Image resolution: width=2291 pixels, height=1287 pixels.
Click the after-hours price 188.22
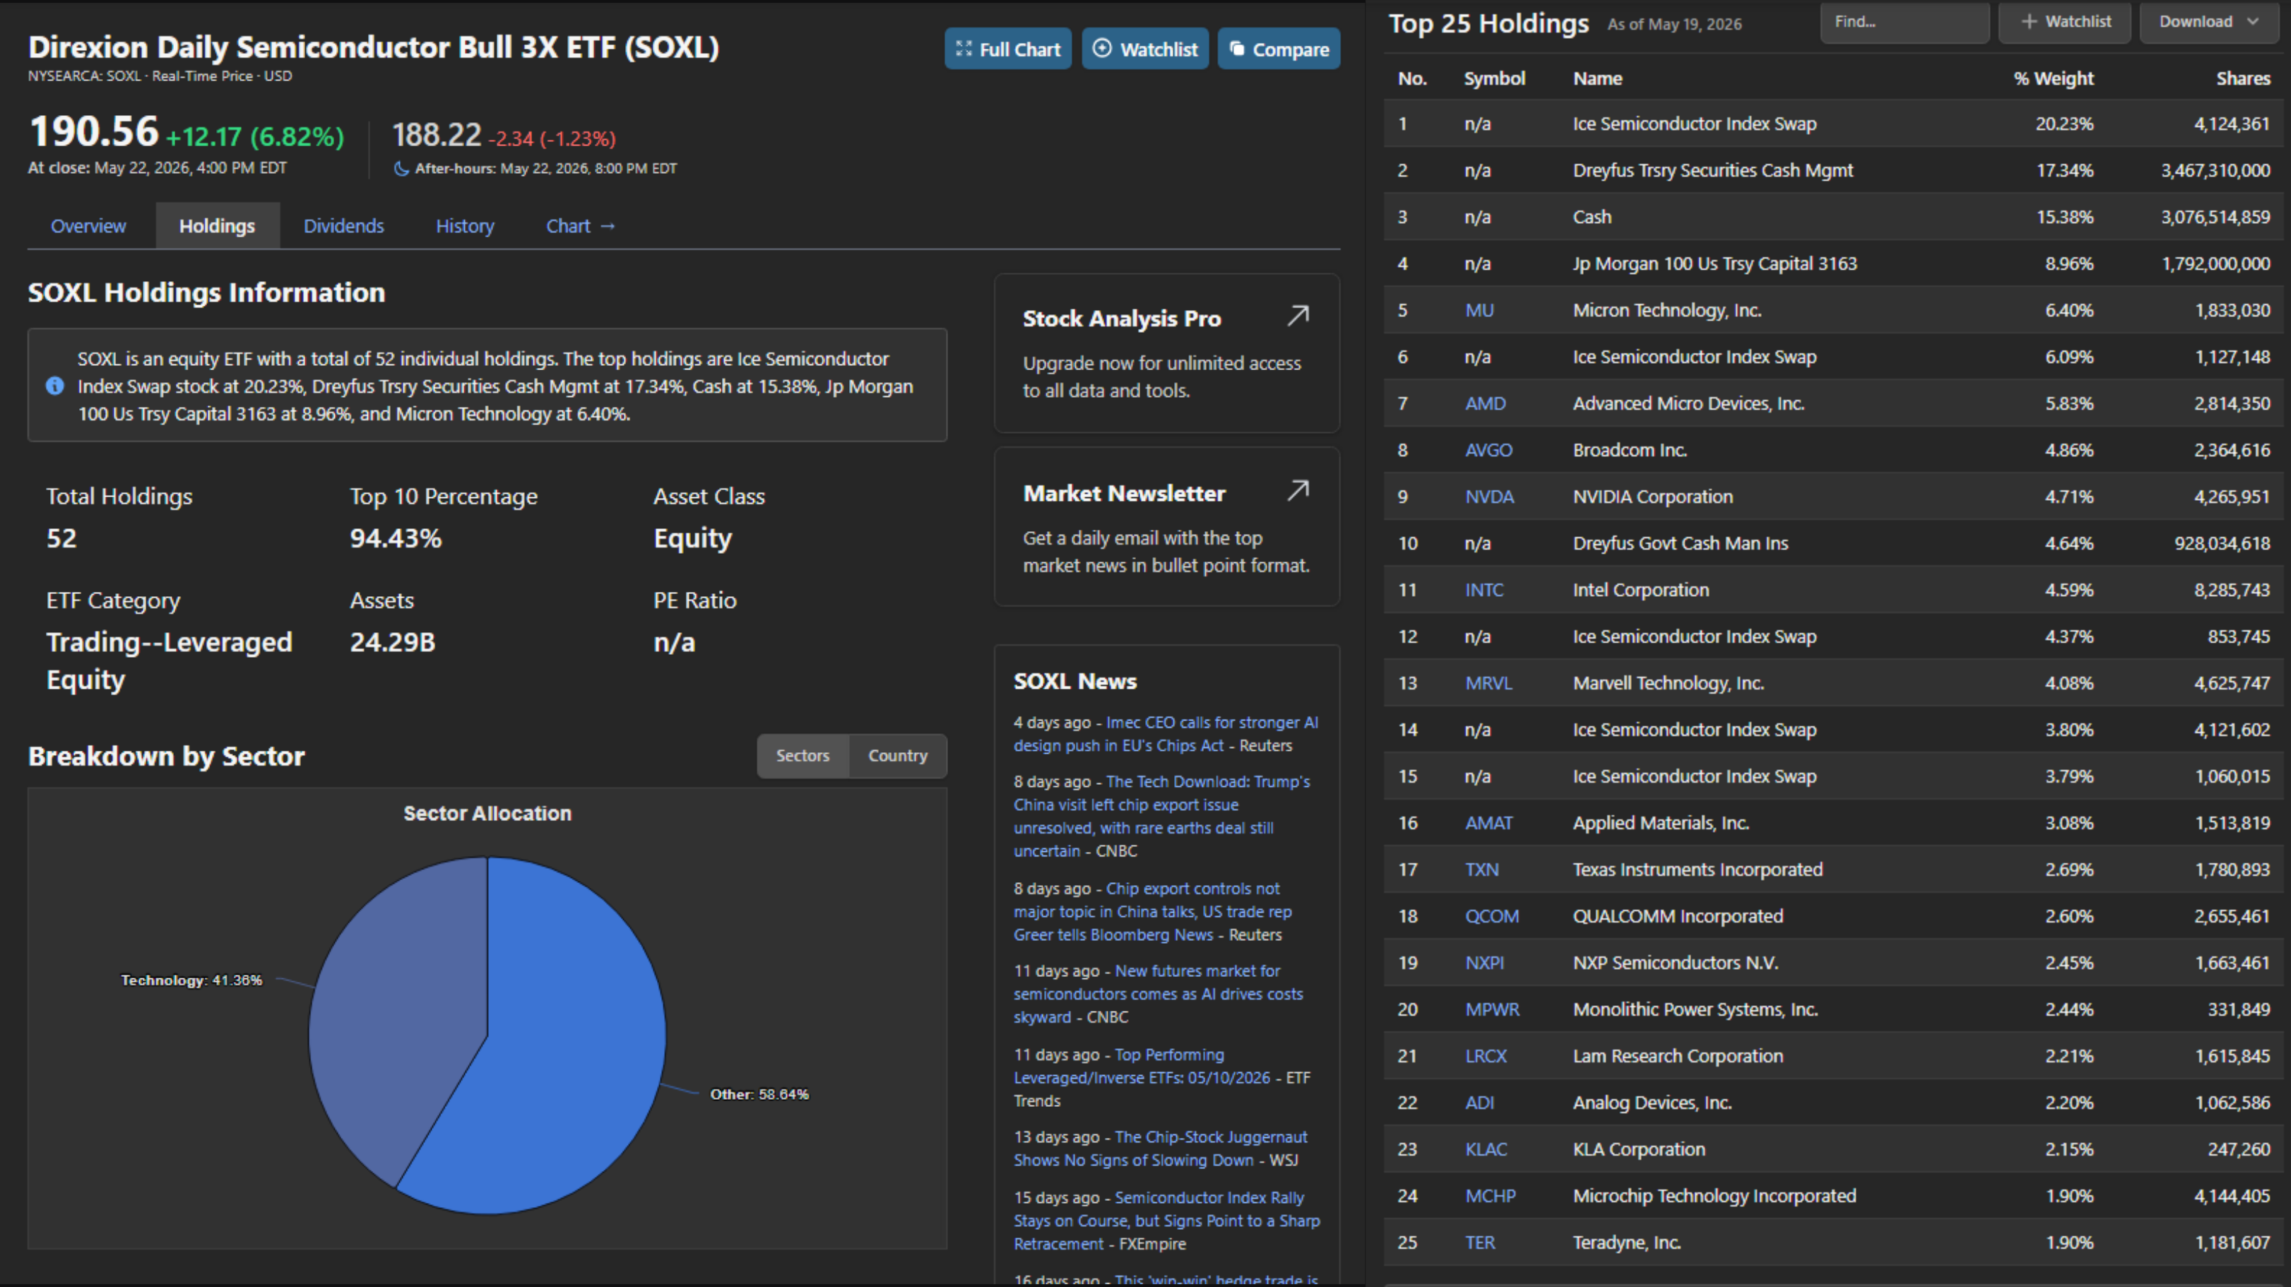tap(437, 135)
